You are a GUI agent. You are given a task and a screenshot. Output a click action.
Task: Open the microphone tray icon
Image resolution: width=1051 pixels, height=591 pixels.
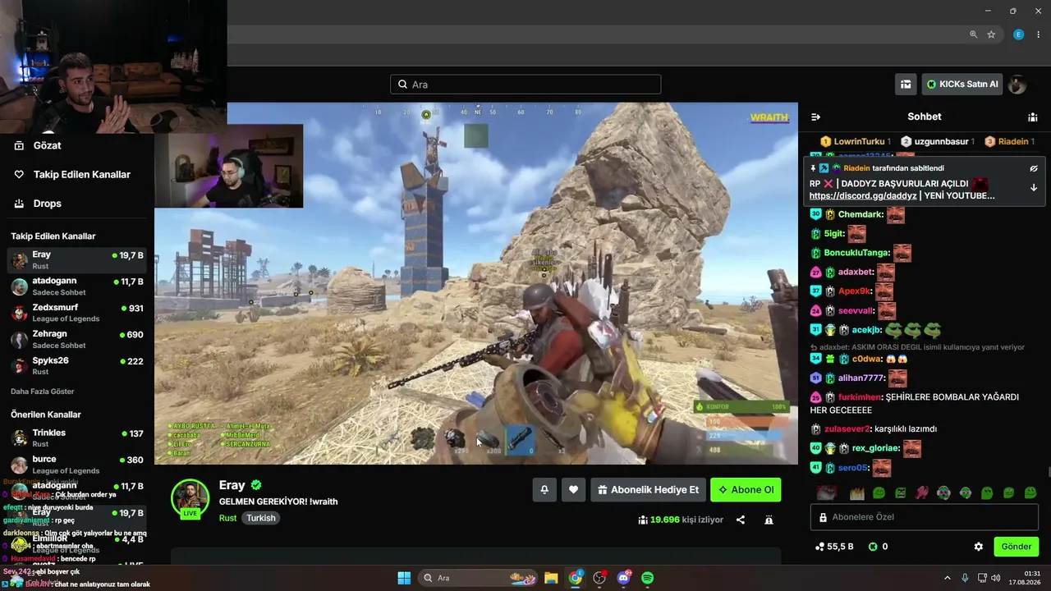point(965,578)
